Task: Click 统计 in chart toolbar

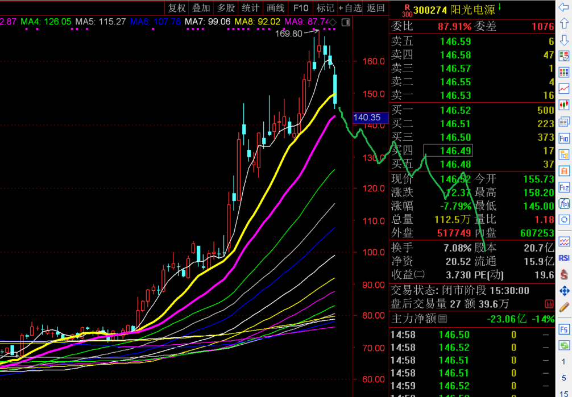Action: tap(251, 7)
